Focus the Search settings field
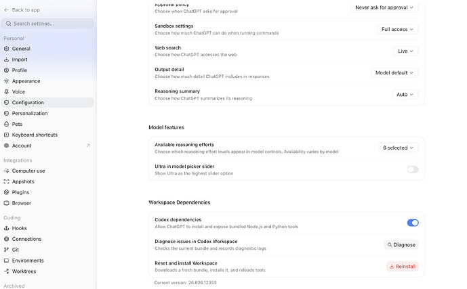 pyautogui.click(x=47, y=24)
